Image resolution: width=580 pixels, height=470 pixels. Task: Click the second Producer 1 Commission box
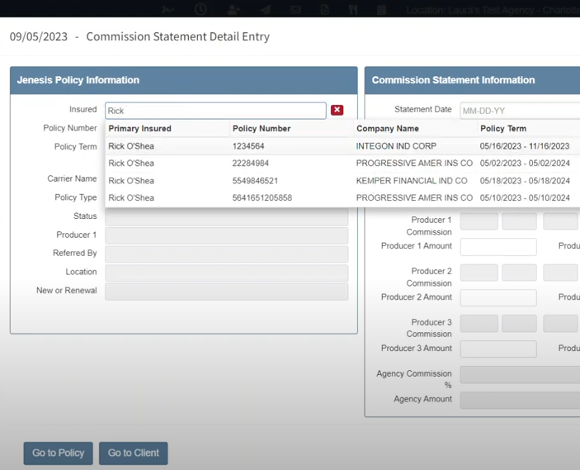(519, 221)
